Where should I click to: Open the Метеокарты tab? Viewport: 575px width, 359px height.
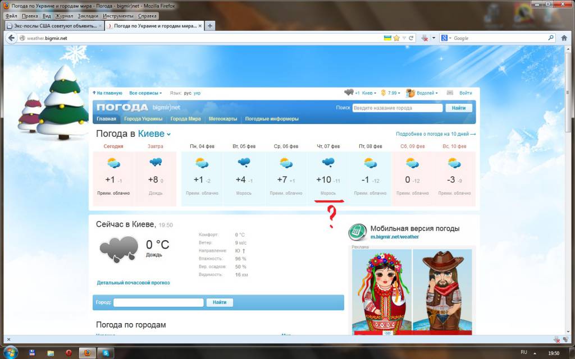[223, 119]
